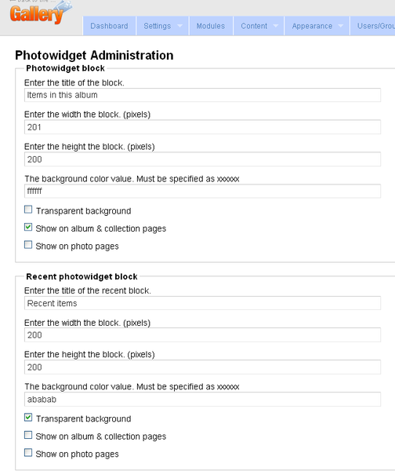Image resolution: width=395 pixels, height=471 pixels.
Task: Click the Recent block height field
Action: (202, 367)
